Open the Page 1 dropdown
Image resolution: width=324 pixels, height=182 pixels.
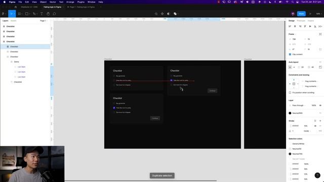(x=44, y=21)
